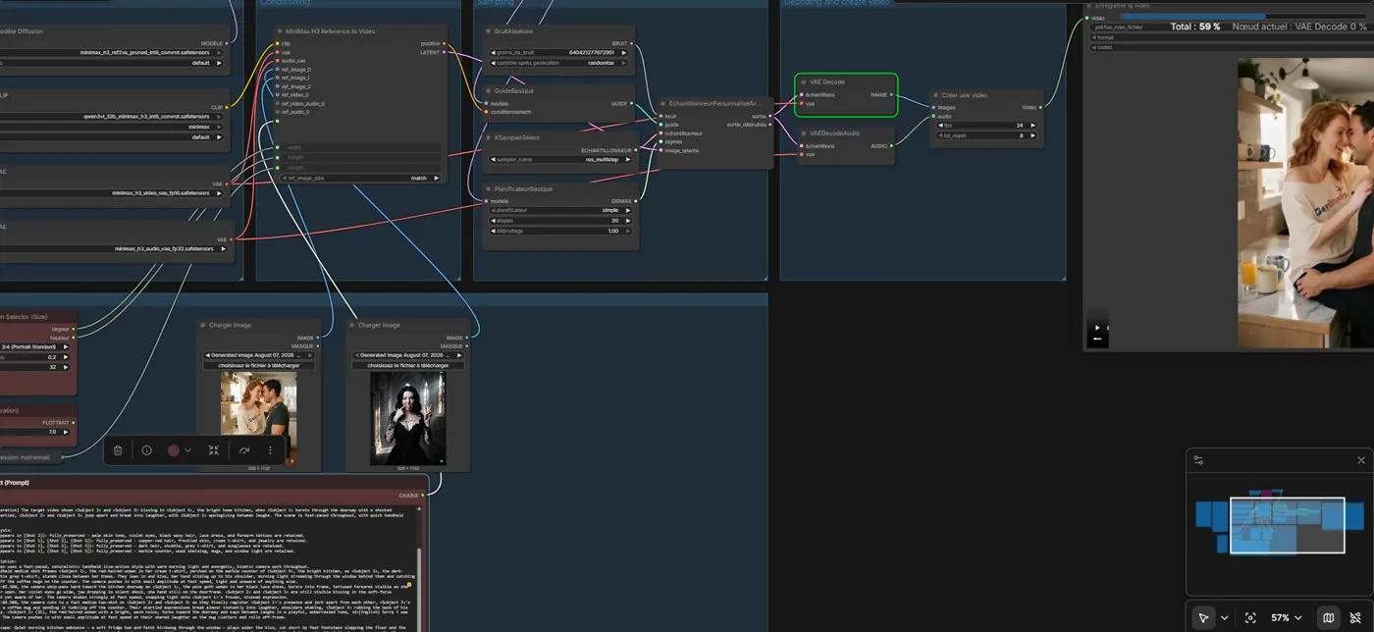The width and height of the screenshot is (1374, 632).
Task: Increase graine_de_bruit seed with right arrow
Action: (x=624, y=53)
